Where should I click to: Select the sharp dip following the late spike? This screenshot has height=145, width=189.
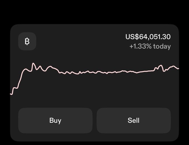tap(164, 71)
